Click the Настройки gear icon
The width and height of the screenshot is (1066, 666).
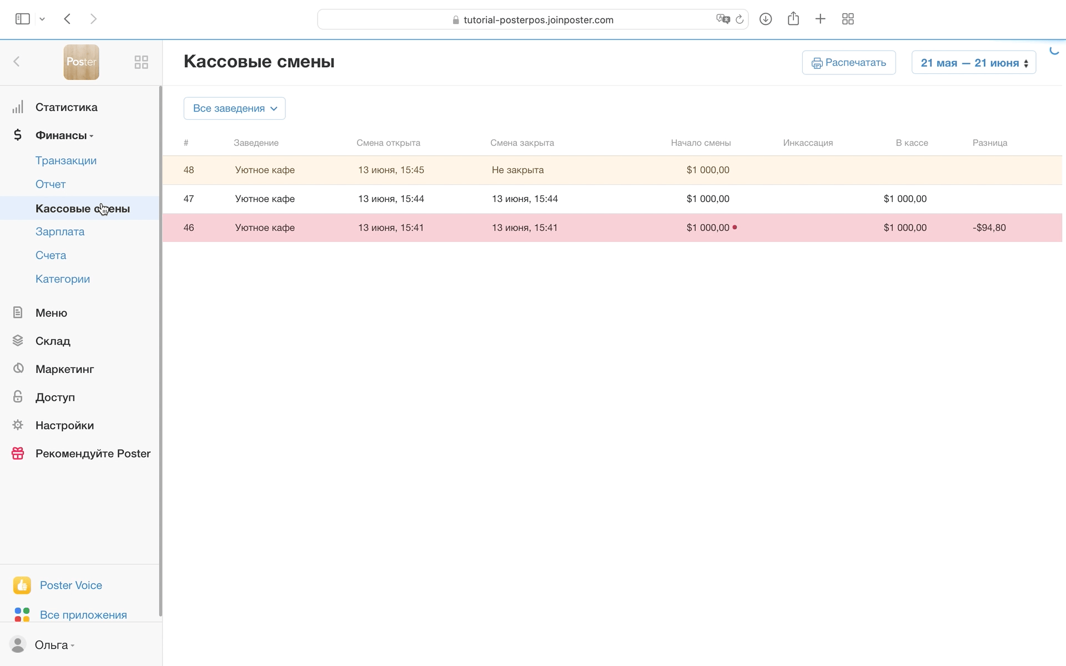click(18, 425)
